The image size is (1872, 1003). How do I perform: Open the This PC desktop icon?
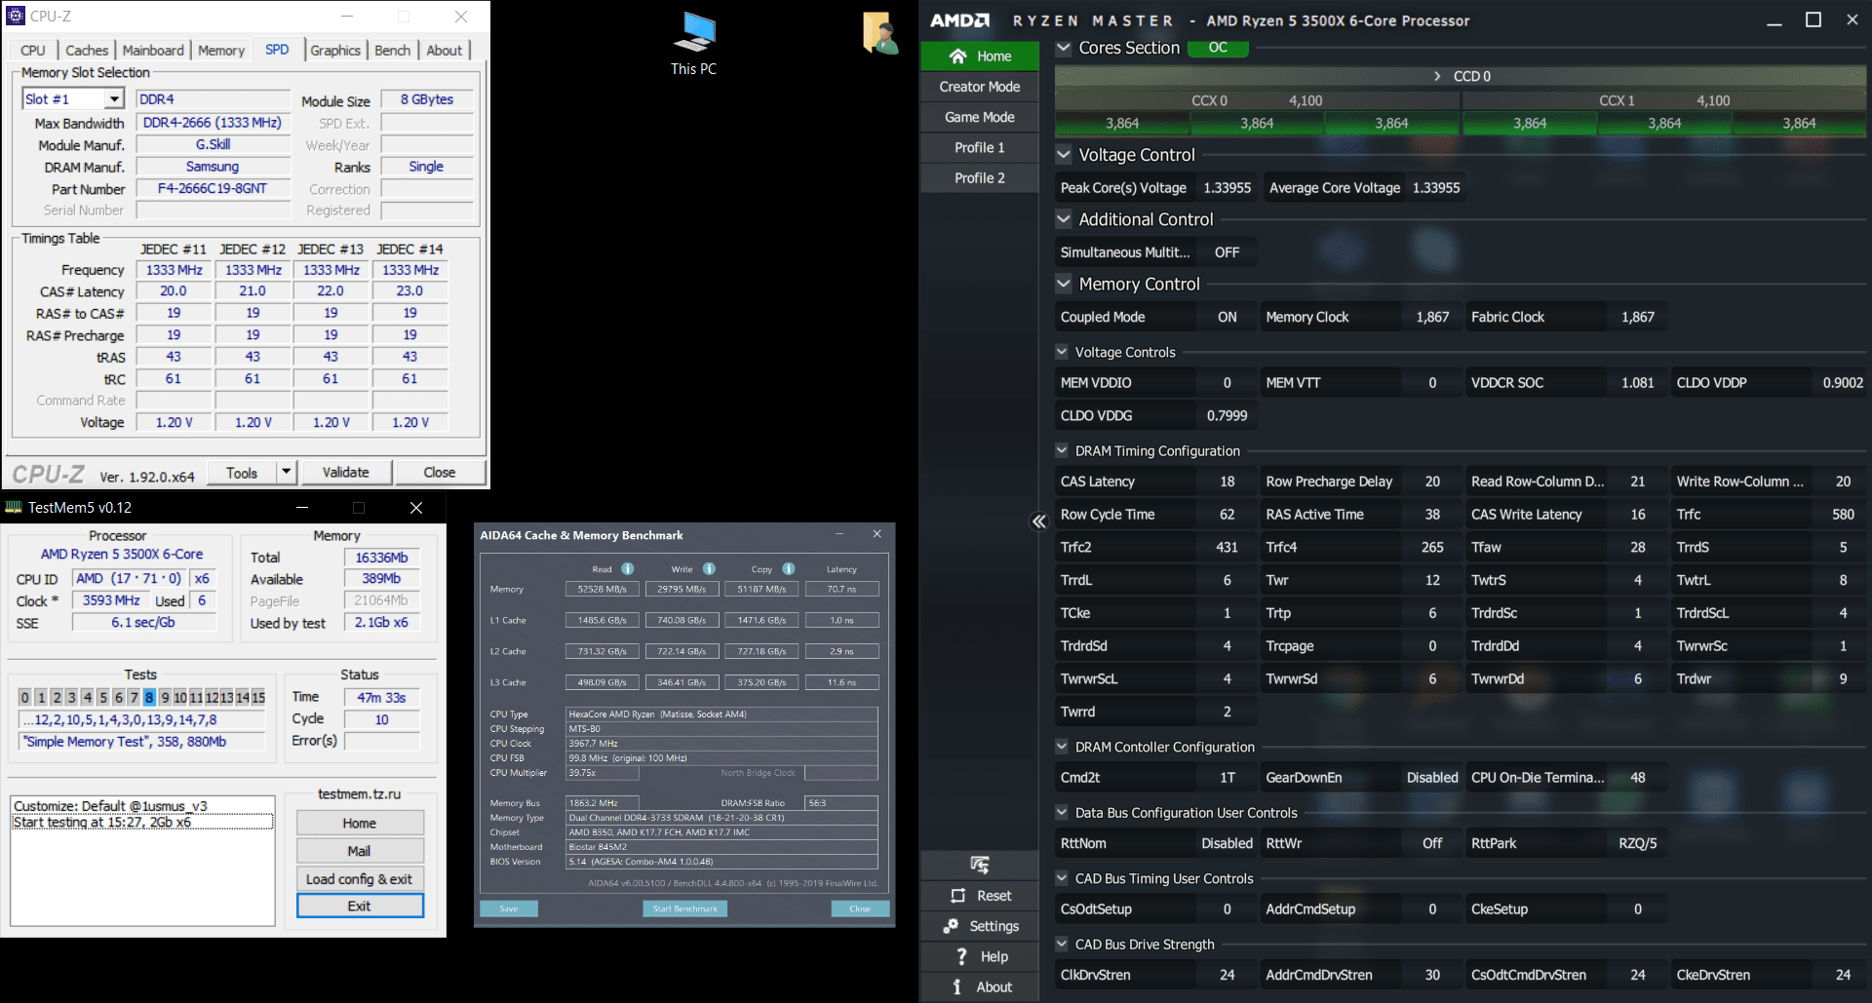point(694,44)
